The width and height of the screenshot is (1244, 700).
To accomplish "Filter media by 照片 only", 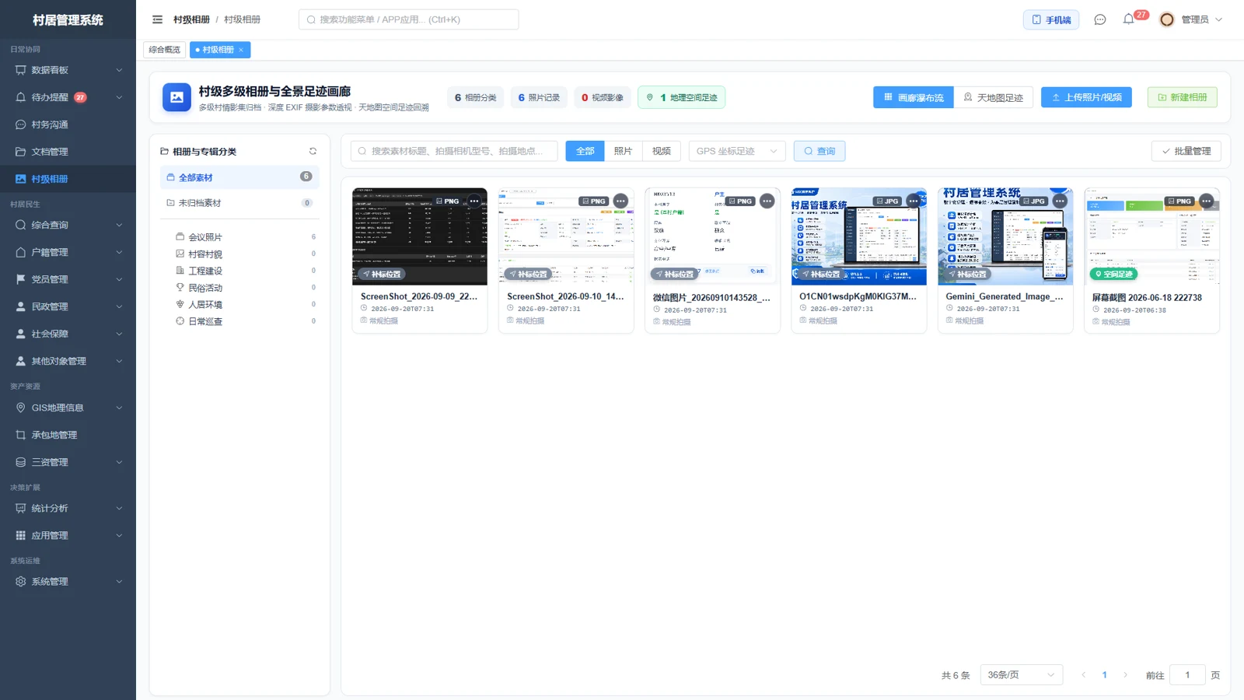I will pyautogui.click(x=623, y=151).
